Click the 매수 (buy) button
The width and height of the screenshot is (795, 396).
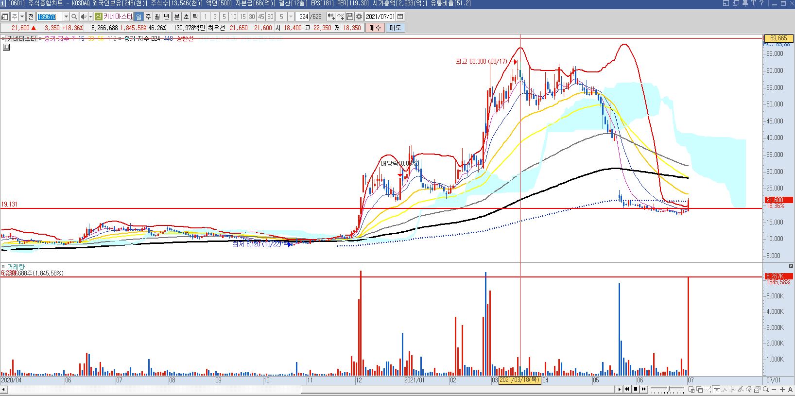375,28
